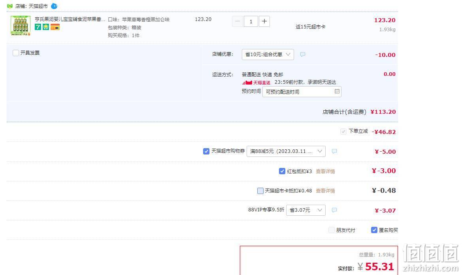Viewport: 462px width, 275px height.
Task: Click the 店铺: 天猫超市 store name
Action: 32,6
